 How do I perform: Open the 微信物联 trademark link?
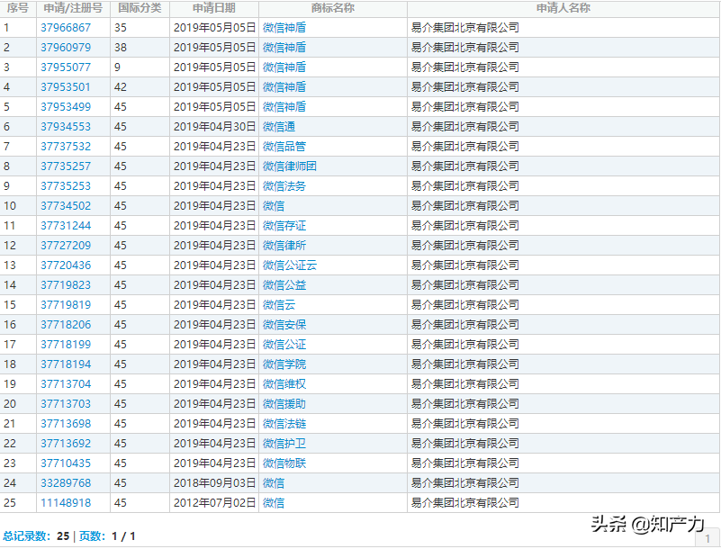284,463
